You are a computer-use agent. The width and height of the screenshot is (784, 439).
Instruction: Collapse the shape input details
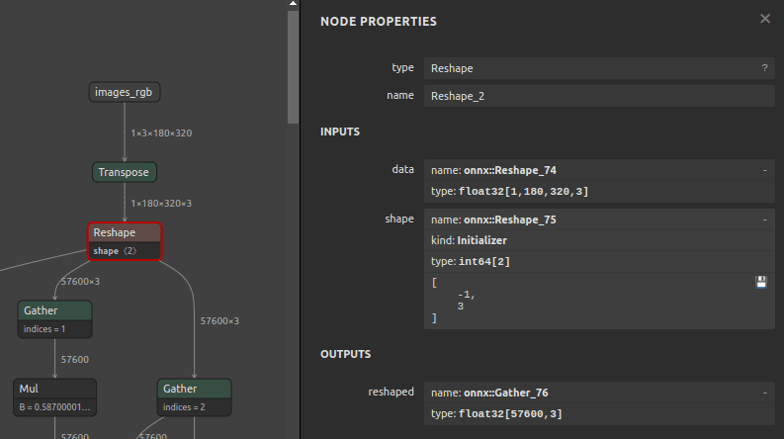click(764, 219)
